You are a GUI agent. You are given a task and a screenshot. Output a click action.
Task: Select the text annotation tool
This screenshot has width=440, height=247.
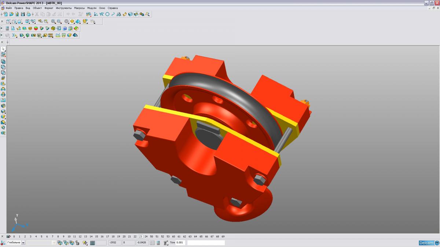point(119,14)
